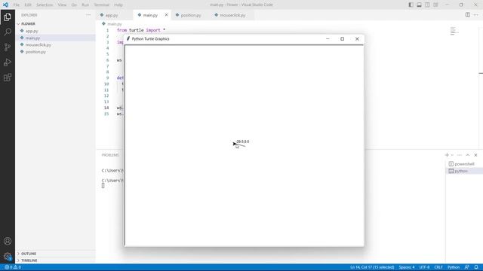This screenshot has height=271, width=483.
Task: Click the Python language mode status entry
Action: coord(454,267)
